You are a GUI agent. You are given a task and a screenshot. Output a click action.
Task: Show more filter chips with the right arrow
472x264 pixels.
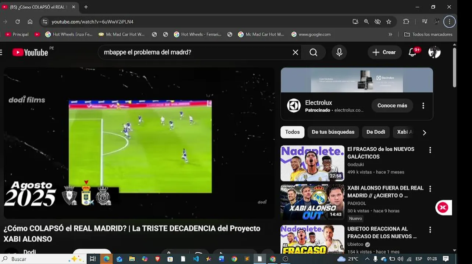click(425, 133)
